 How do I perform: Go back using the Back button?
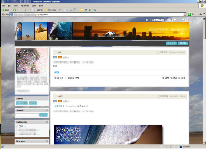pyautogui.click(x=5, y=10)
